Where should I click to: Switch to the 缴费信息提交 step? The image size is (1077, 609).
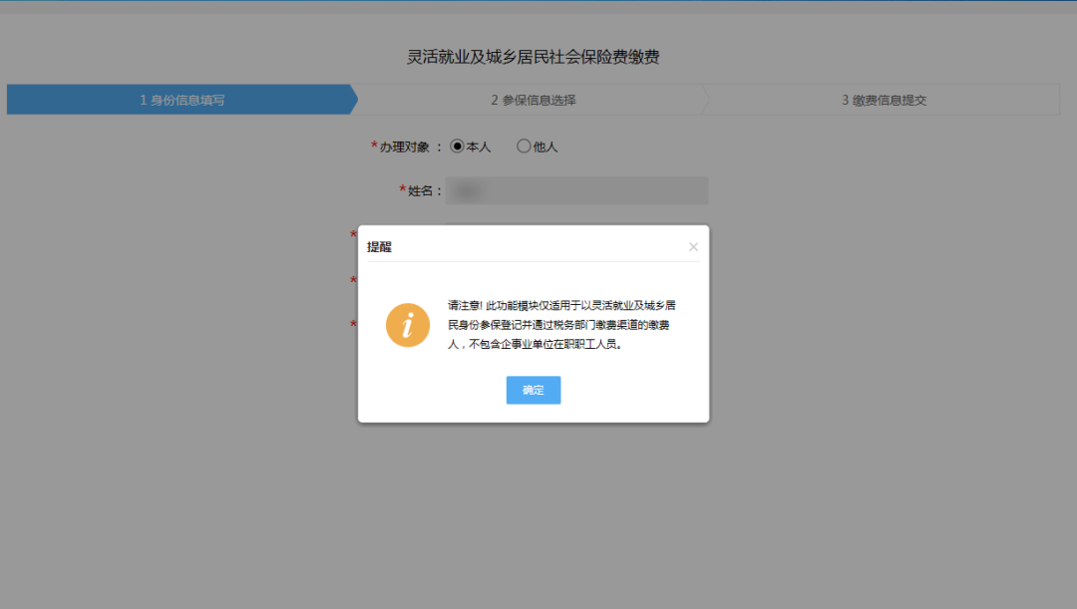point(884,100)
